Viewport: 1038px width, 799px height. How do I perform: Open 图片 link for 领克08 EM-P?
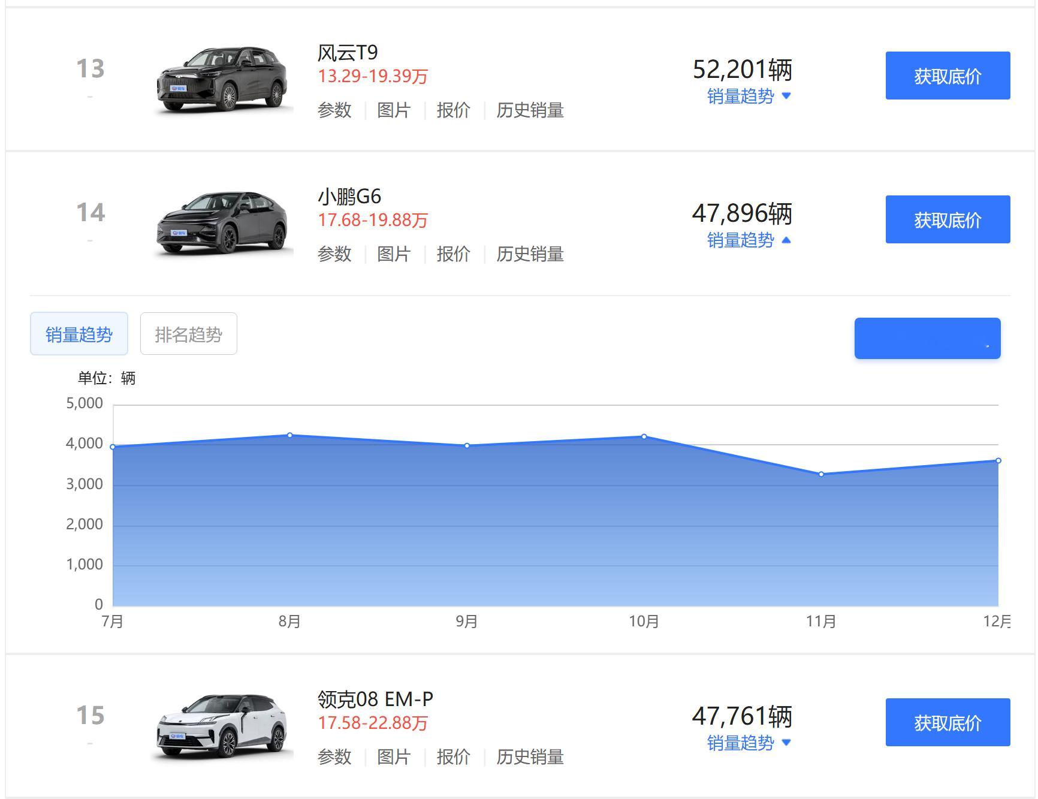[394, 757]
